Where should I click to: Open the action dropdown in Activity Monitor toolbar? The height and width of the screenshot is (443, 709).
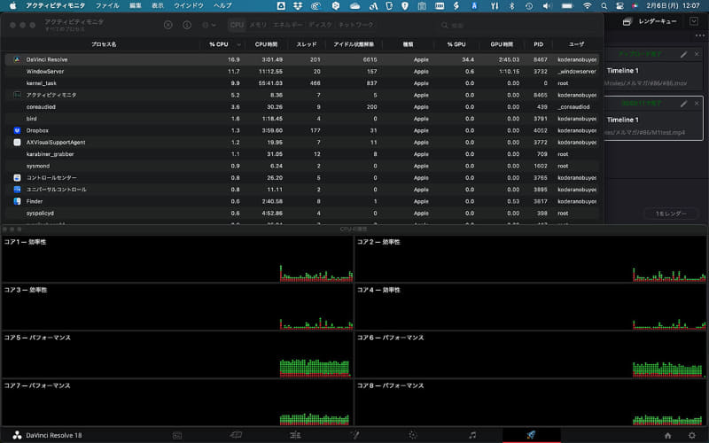(208, 25)
